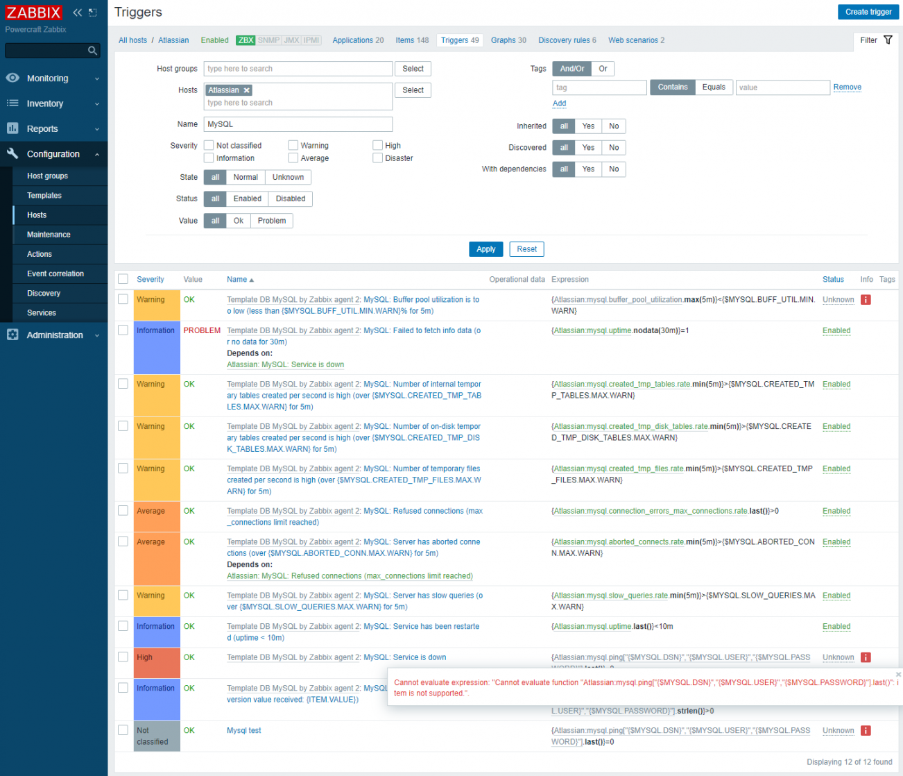Enable the Not classified severity checkbox
This screenshot has height=776, width=903.
pyautogui.click(x=209, y=146)
